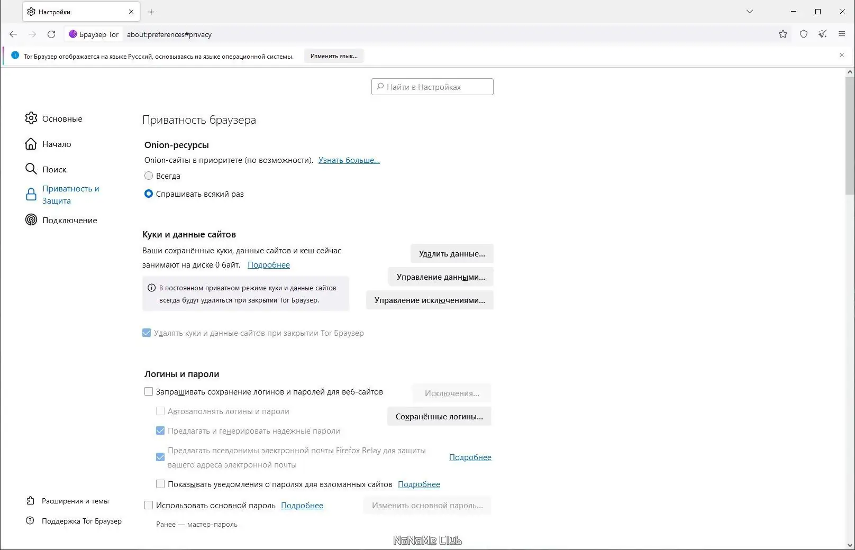Click Изменить основной пароль... button

(x=427, y=506)
